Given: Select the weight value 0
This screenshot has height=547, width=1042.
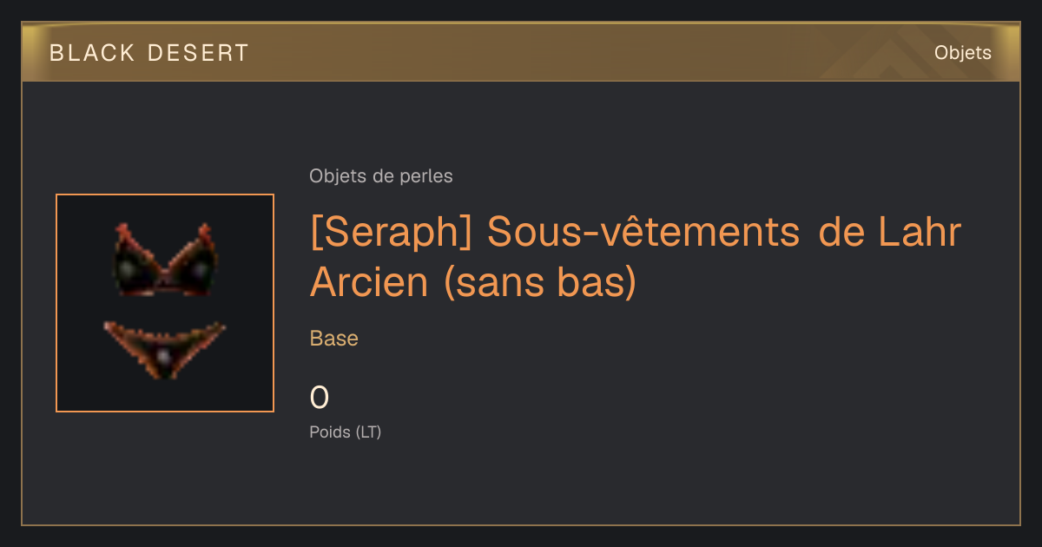Looking at the screenshot, I should pos(320,398).
